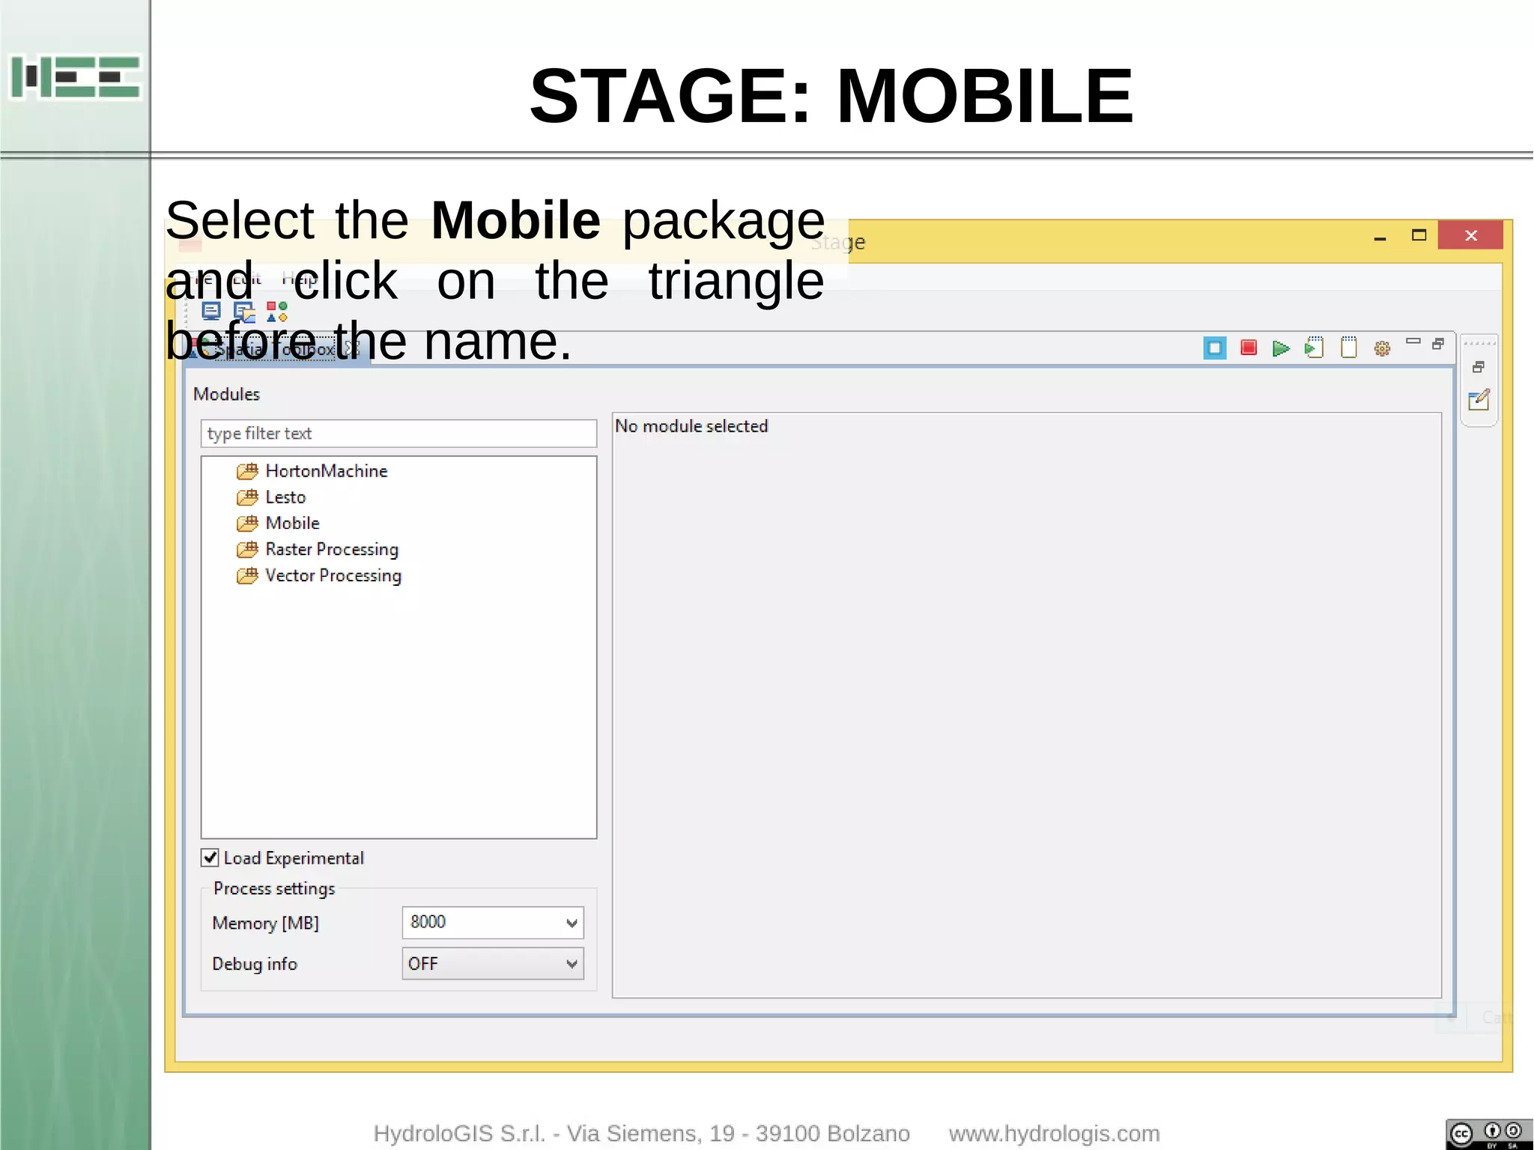Click the monitor-with-picture icon in the top toolbar
This screenshot has width=1534, height=1150.
tap(244, 312)
